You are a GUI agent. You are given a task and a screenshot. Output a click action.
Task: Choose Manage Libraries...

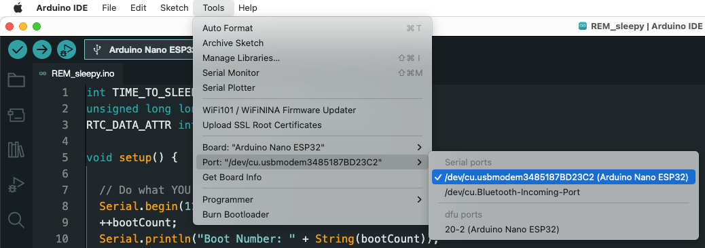312,58
